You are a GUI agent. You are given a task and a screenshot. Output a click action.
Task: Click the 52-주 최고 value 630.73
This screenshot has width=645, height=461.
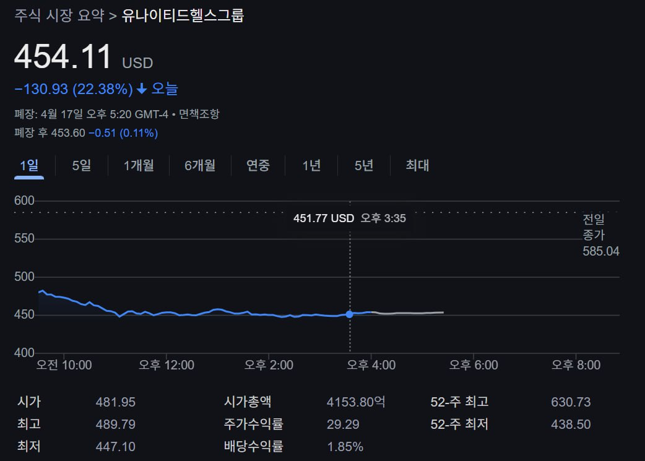tap(571, 402)
